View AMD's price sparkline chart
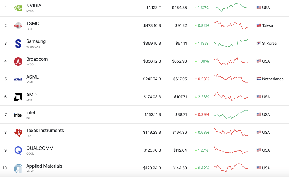 click(231, 96)
